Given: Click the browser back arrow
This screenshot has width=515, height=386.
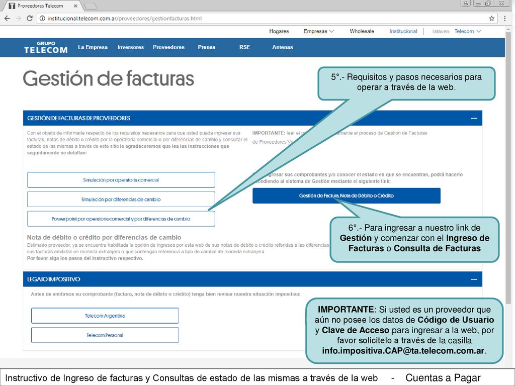Looking at the screenshot, I should click(7, 19).
